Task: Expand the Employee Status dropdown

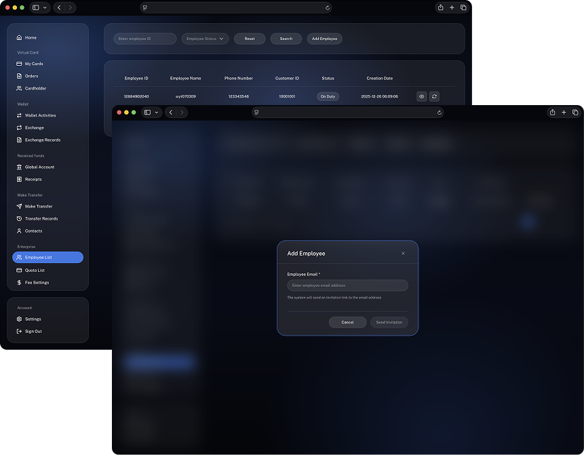Action: click(x=205, y=39)
